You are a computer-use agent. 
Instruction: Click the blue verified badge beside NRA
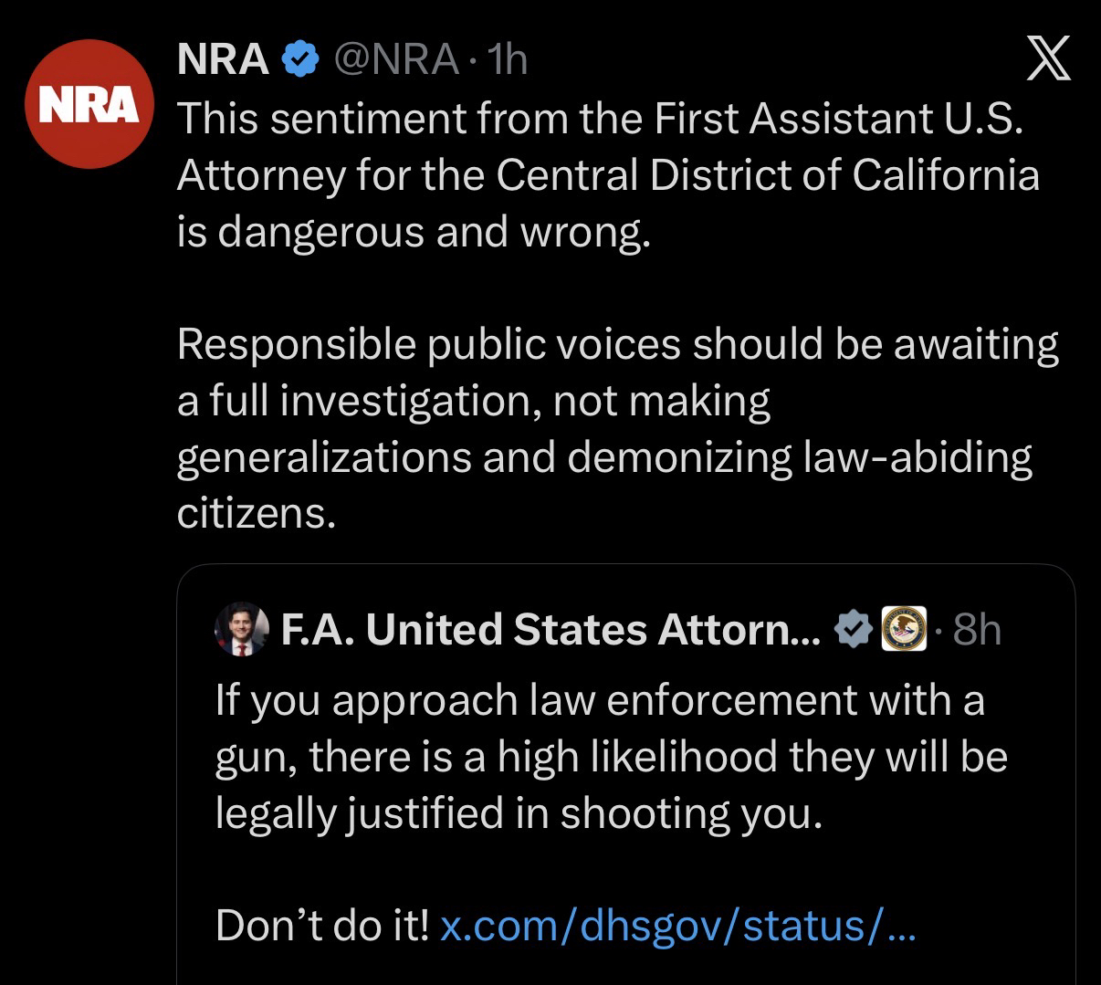(299, 60)
